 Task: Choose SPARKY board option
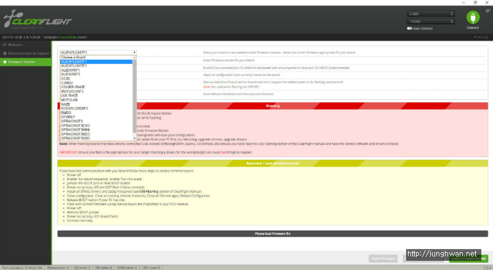tap(96, 117)
